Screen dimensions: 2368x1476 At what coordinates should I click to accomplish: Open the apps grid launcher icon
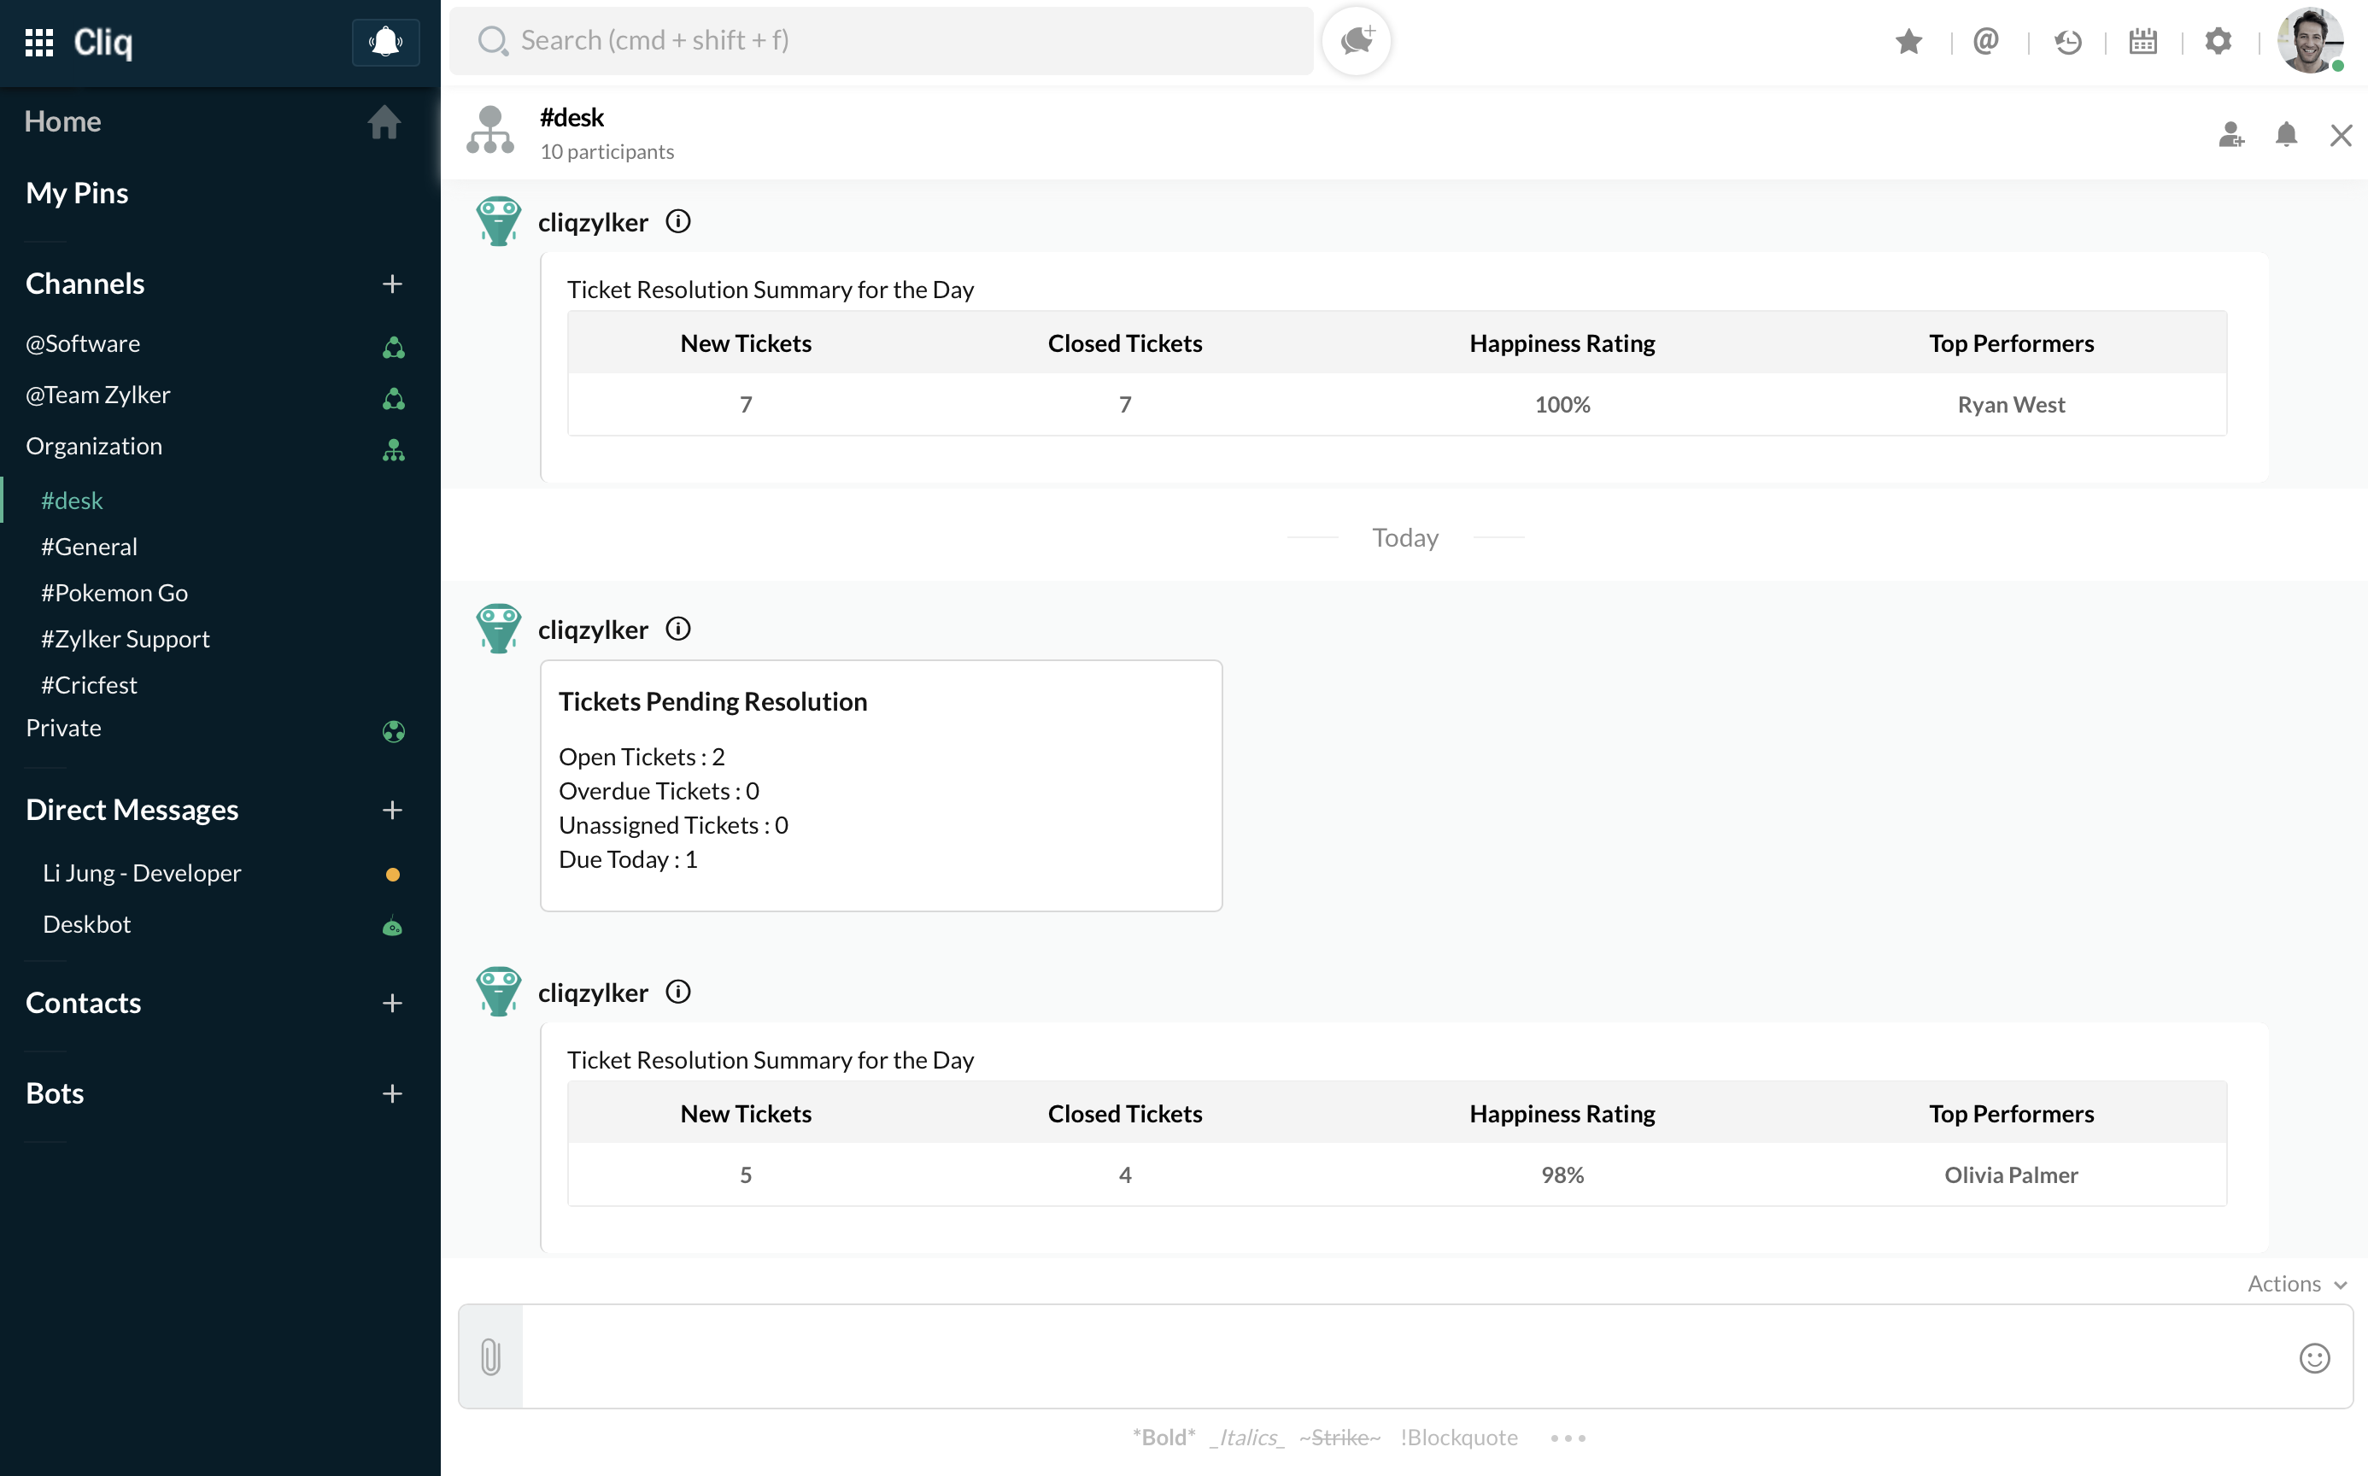tap(39, 42)
